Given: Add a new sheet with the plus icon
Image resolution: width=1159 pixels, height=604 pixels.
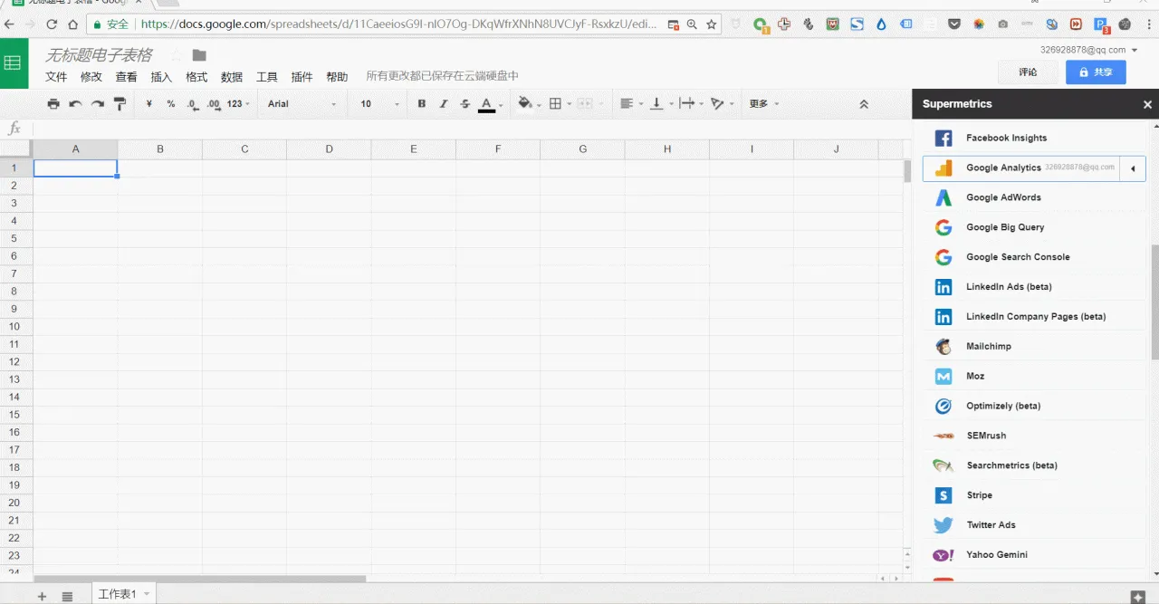Looking at the screenshot, I should (42, 595).
